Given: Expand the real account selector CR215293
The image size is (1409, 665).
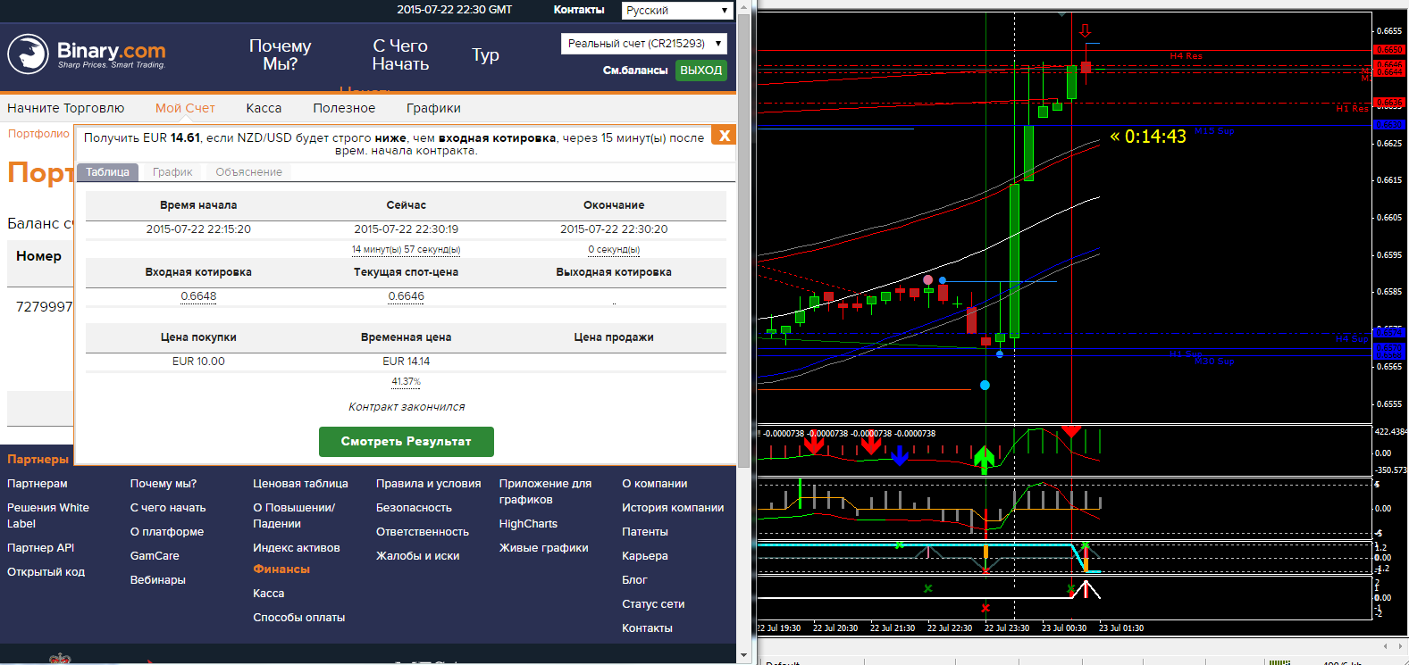Looking at the screenshot, I should tap(643, 44).
